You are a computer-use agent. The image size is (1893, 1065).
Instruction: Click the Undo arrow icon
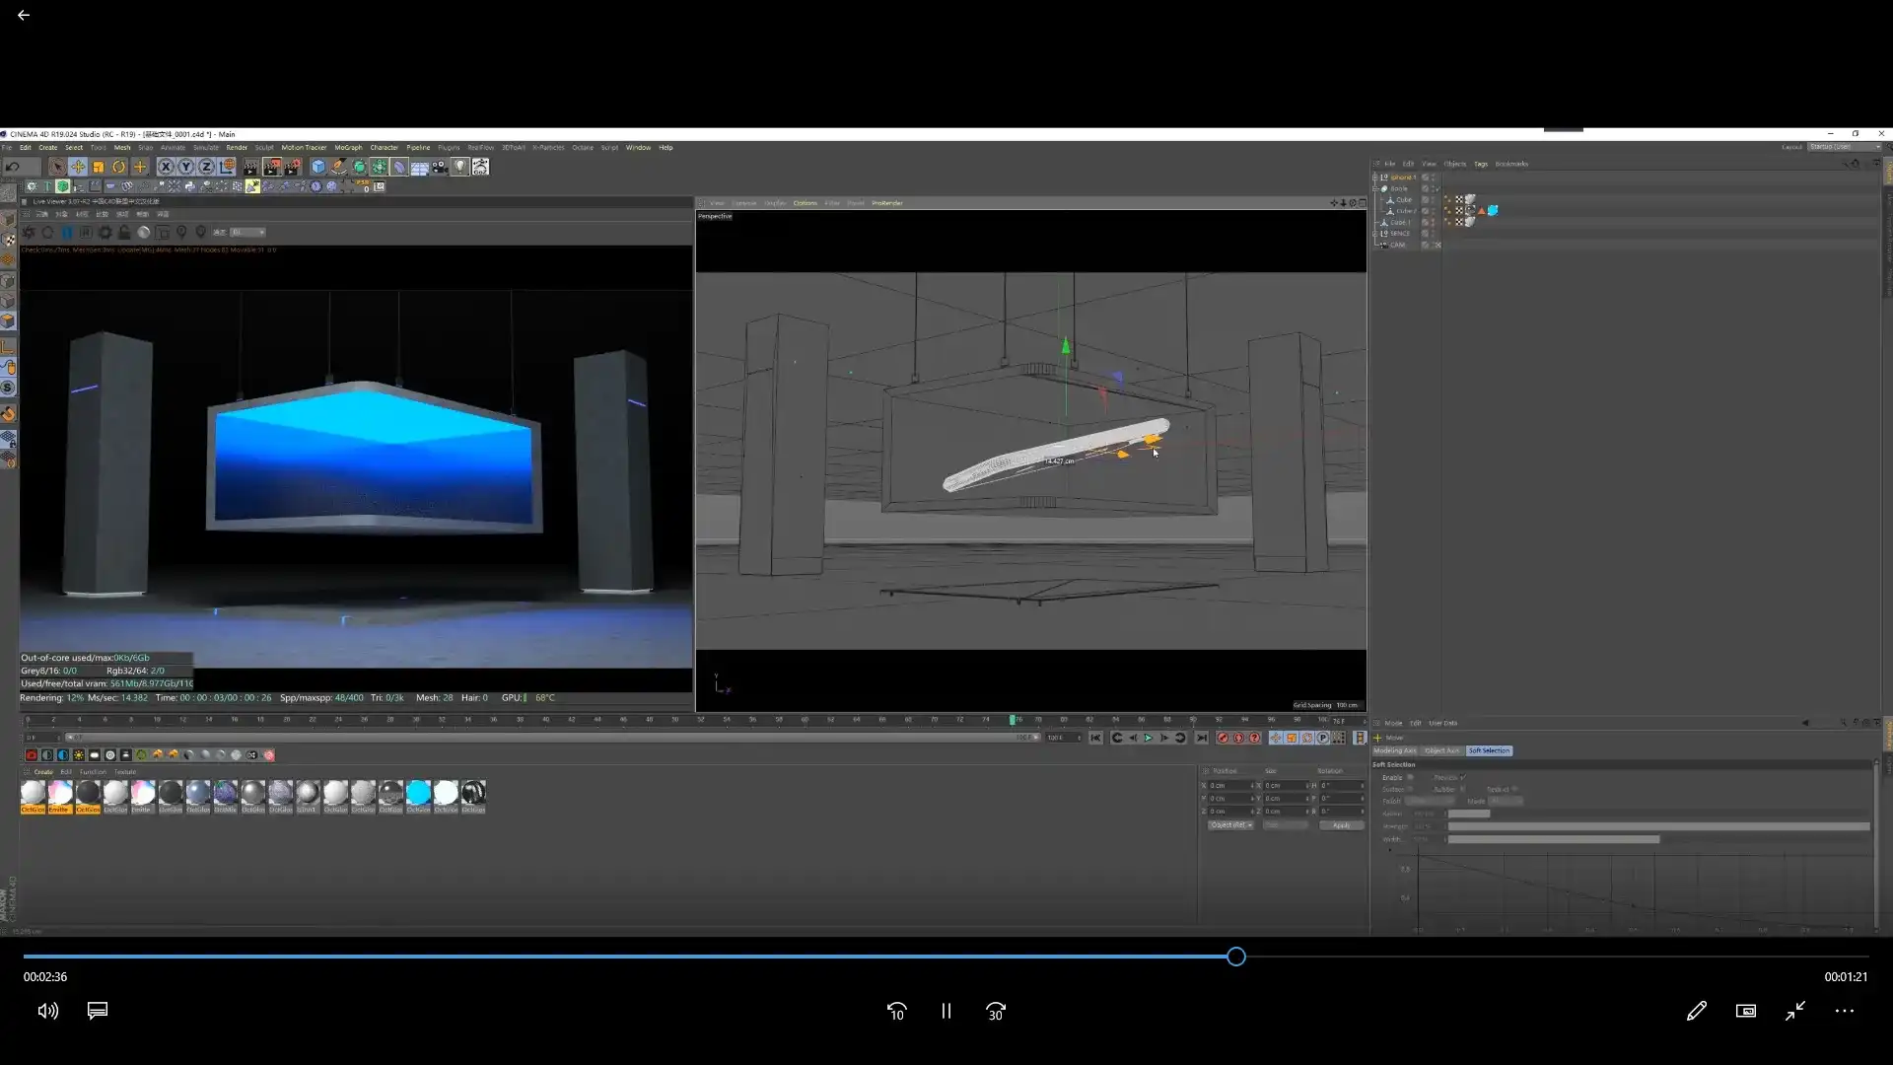click(13, 167)
